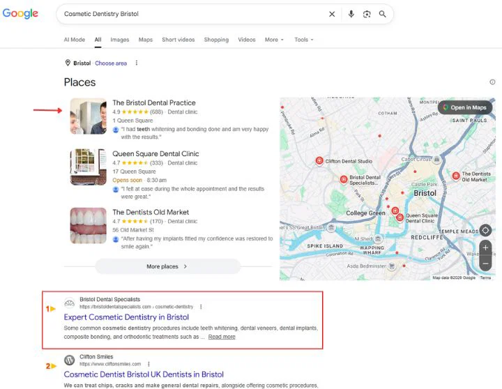
Task: Click the cliftonsmiles.com URL text
Action: (110, 364)
